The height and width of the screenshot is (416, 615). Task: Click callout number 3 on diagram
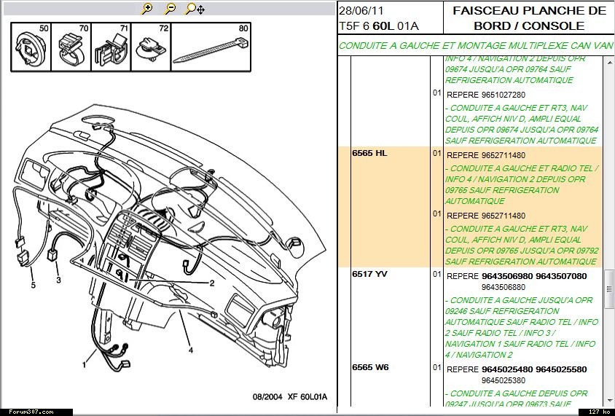58,279
